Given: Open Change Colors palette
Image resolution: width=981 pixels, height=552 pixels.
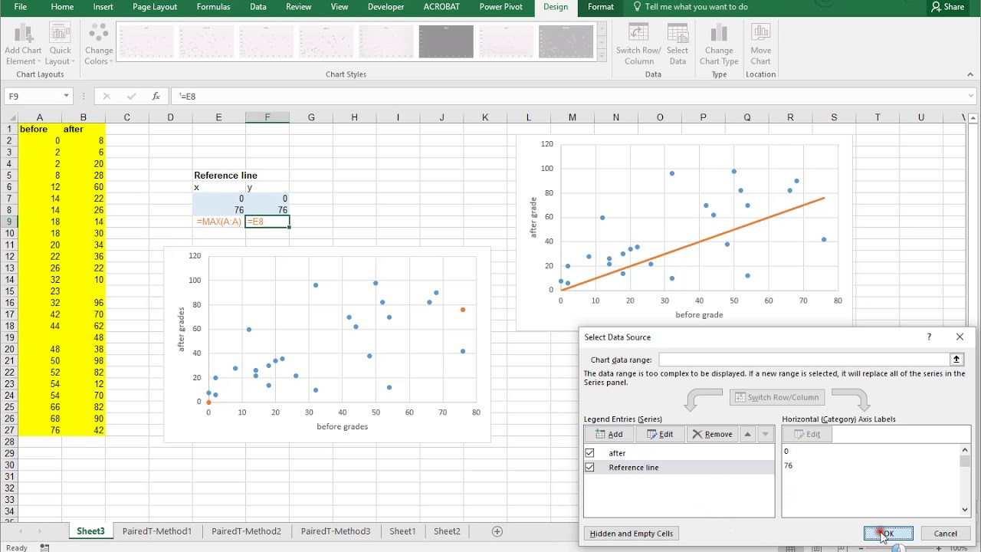Looking at the screenshot, I should click(99, 44).
